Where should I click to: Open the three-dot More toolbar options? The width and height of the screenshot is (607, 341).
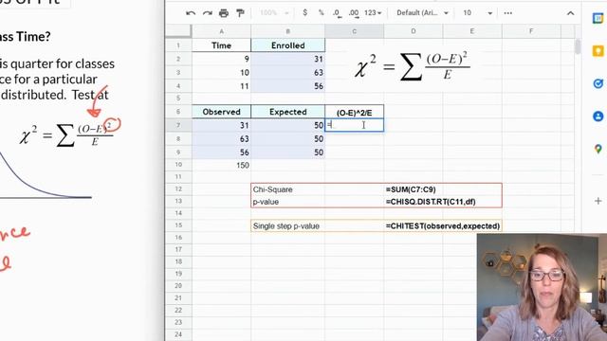(x=508, y=13)
